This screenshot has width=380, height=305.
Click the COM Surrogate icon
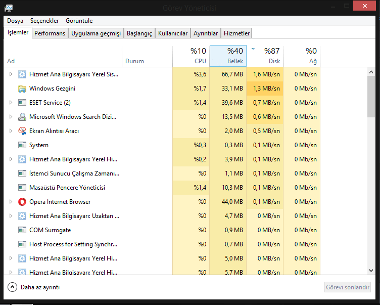coord(22,230)
